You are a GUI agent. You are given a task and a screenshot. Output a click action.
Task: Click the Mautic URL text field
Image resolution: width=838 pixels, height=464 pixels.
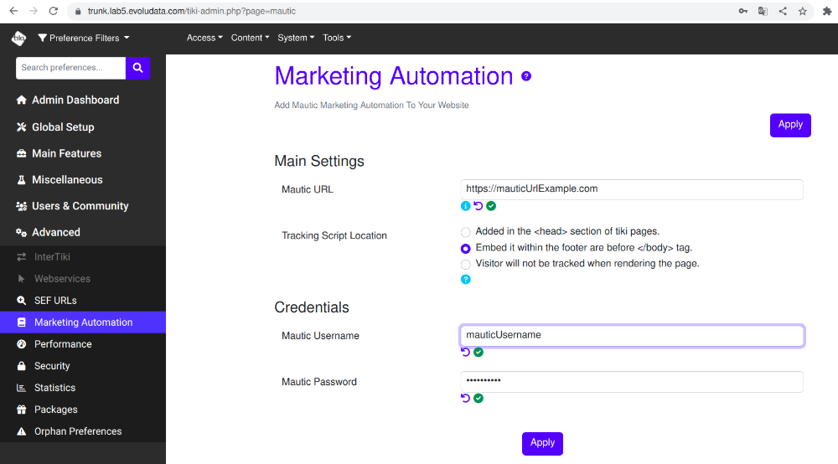pos(632,189)
